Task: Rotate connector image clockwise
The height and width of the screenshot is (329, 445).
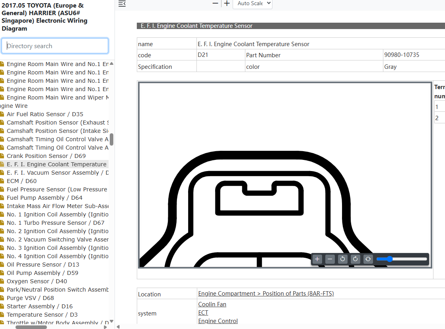Action: coord(355,259)
